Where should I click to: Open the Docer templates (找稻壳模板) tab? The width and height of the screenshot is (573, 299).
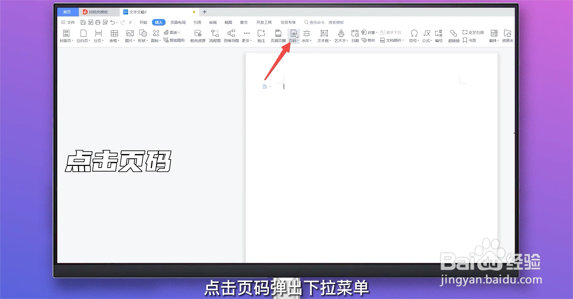click(x=99, y=12)
